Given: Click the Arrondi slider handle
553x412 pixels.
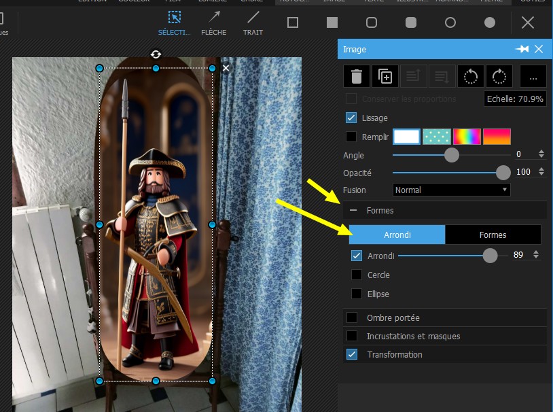Looking at the screenshot, I should point(490,256).
